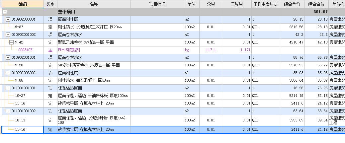Collapse the root 整个项目 tree node
Screen dimensions: 345x143
[x=5, y=12]
